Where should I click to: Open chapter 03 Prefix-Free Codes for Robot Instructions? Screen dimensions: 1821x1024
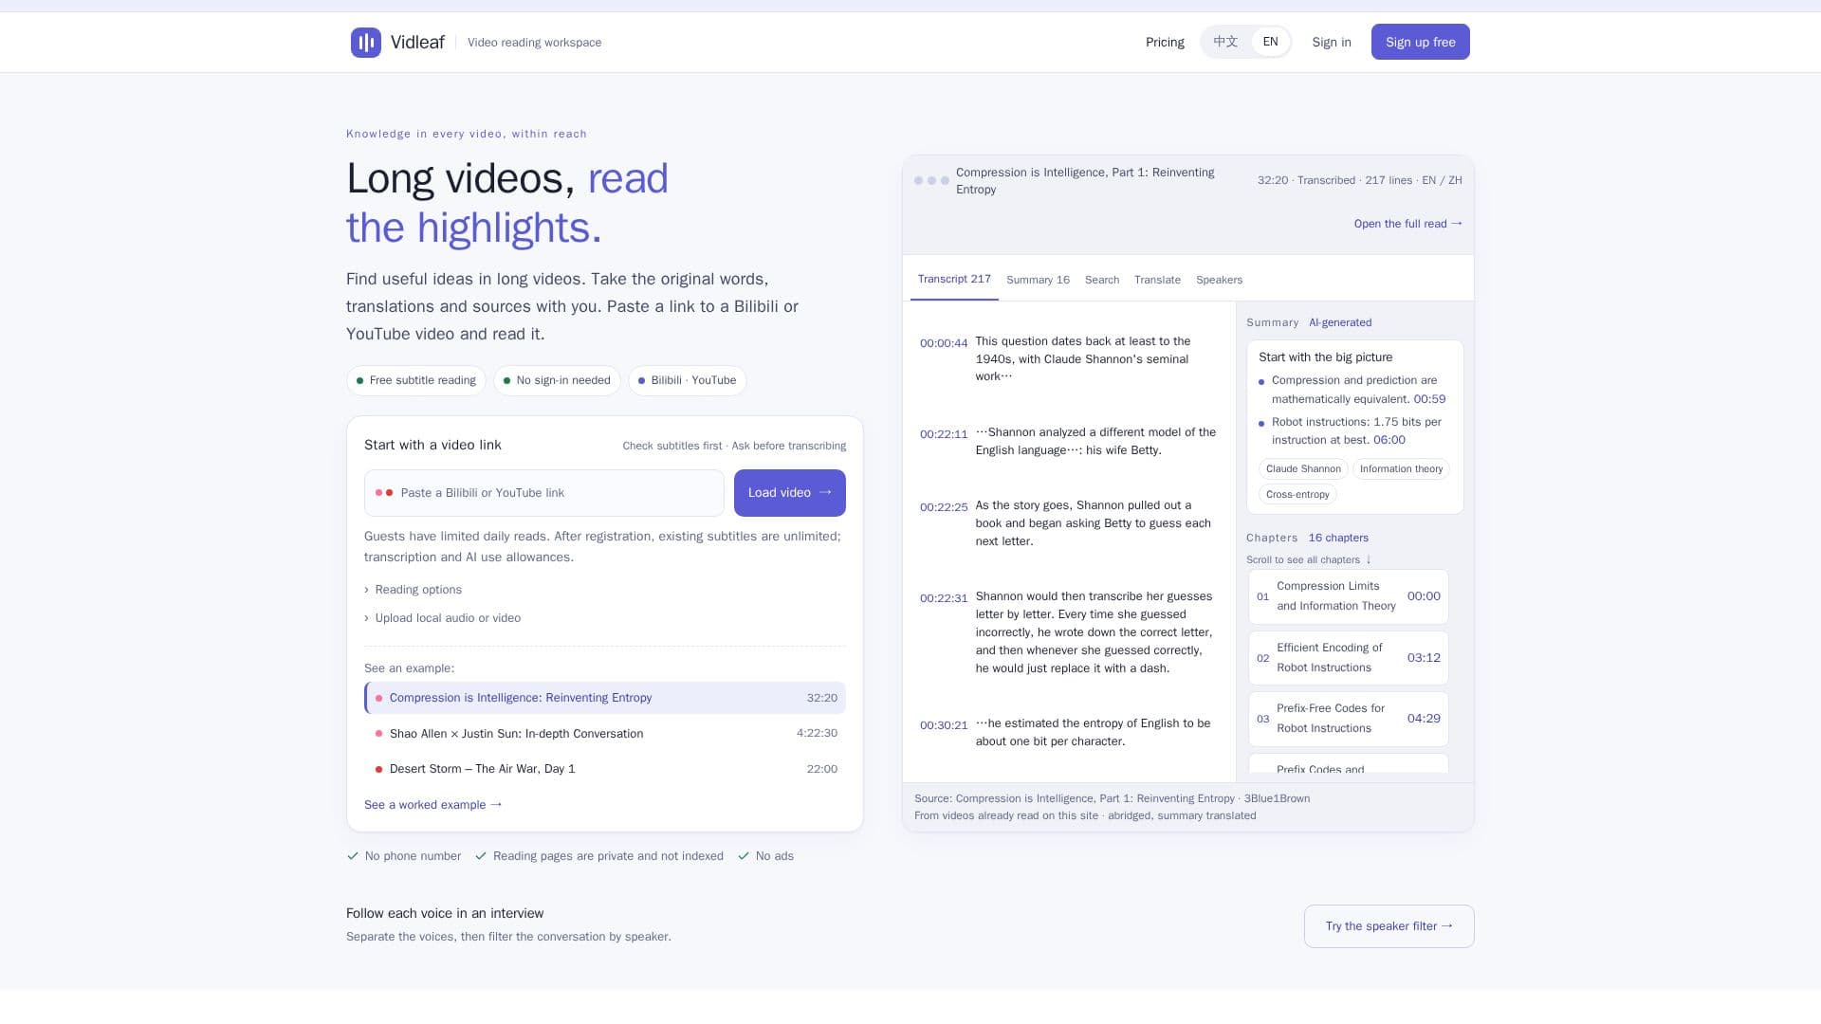(x=1349, y=719)
